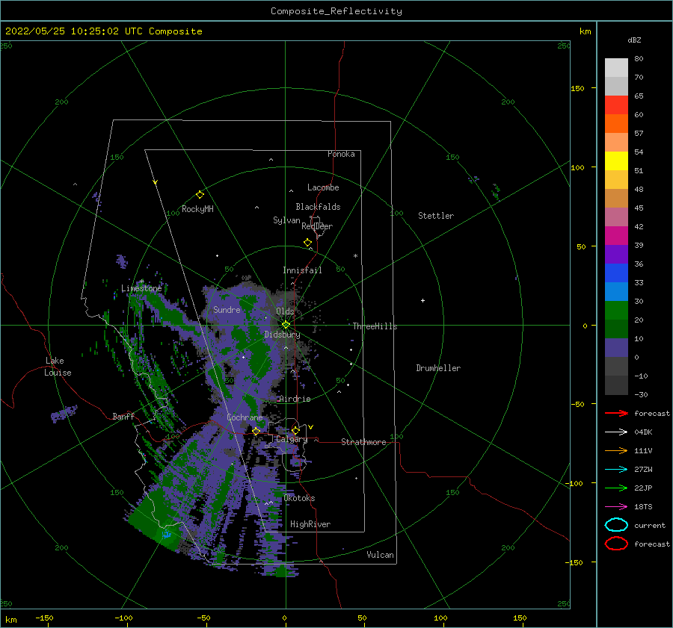Screen dimensions: 673x628
Task: Click the Banff label
Action: (123, 416)
